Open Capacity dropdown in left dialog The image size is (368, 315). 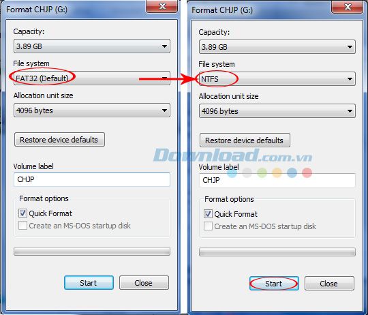pyautogui.click(x=92, y=46)
